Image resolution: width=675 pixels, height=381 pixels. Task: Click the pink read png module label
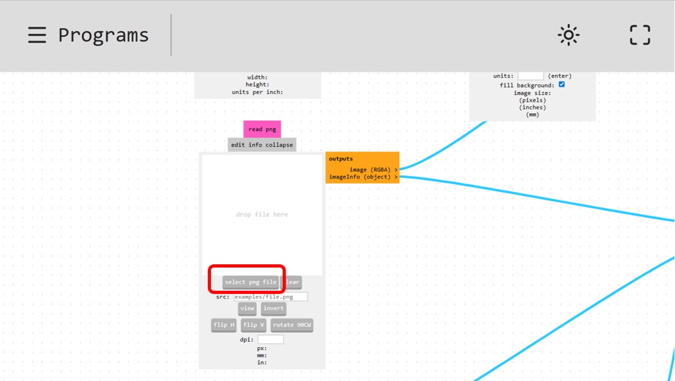click(x=262, y=129)
